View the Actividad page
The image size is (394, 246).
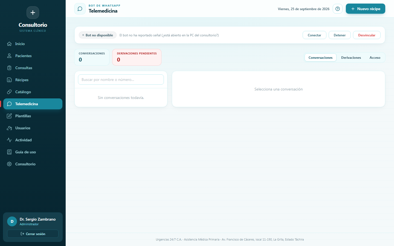point(33,140)
